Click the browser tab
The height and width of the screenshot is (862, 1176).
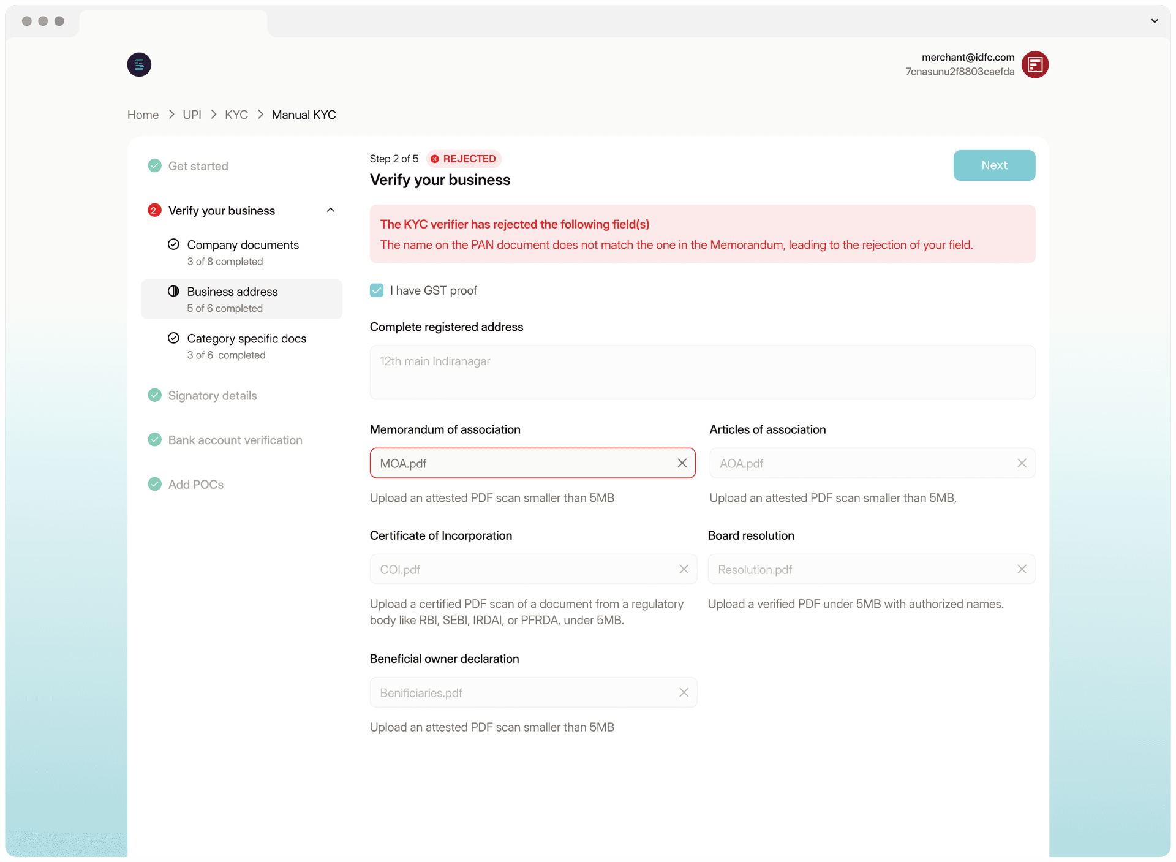click(173, 23)
